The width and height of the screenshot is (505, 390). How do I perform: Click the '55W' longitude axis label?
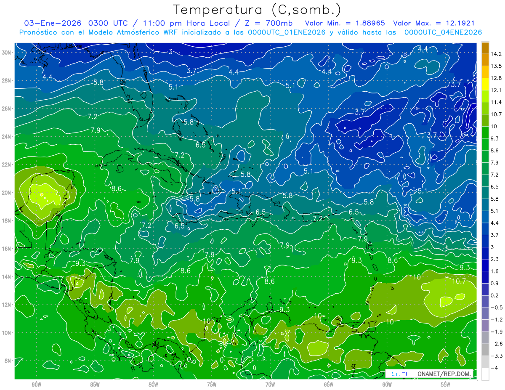[x=446, y=385]
